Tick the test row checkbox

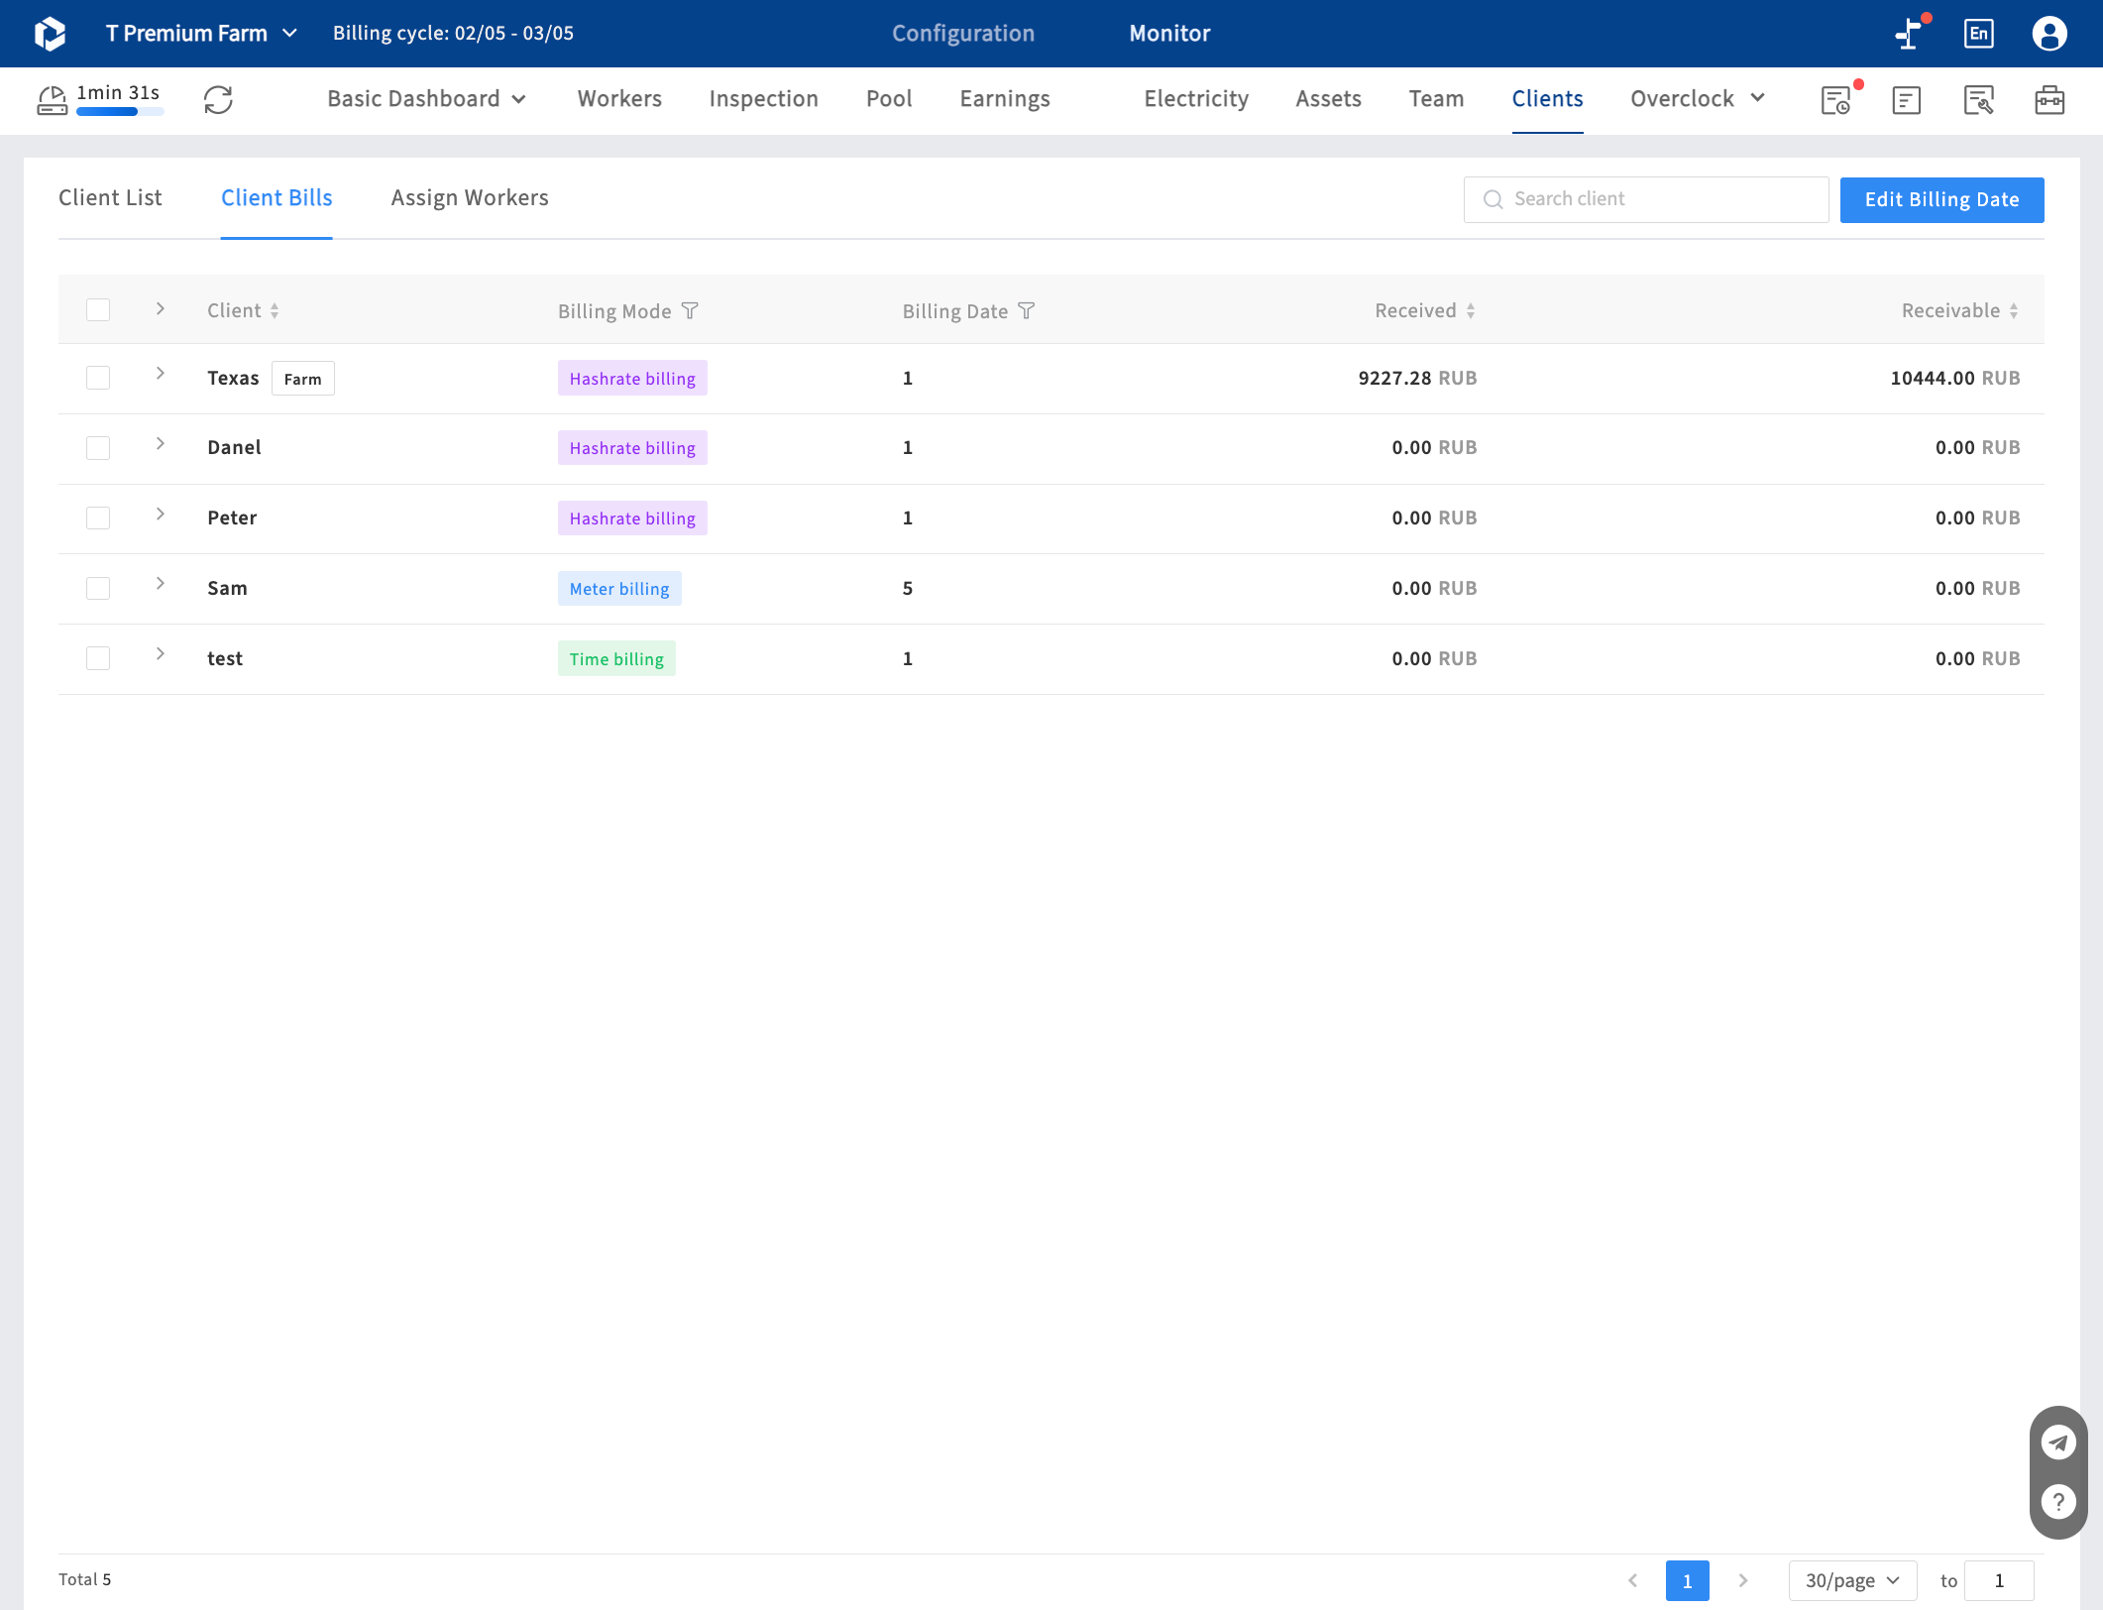click(98, 658)
